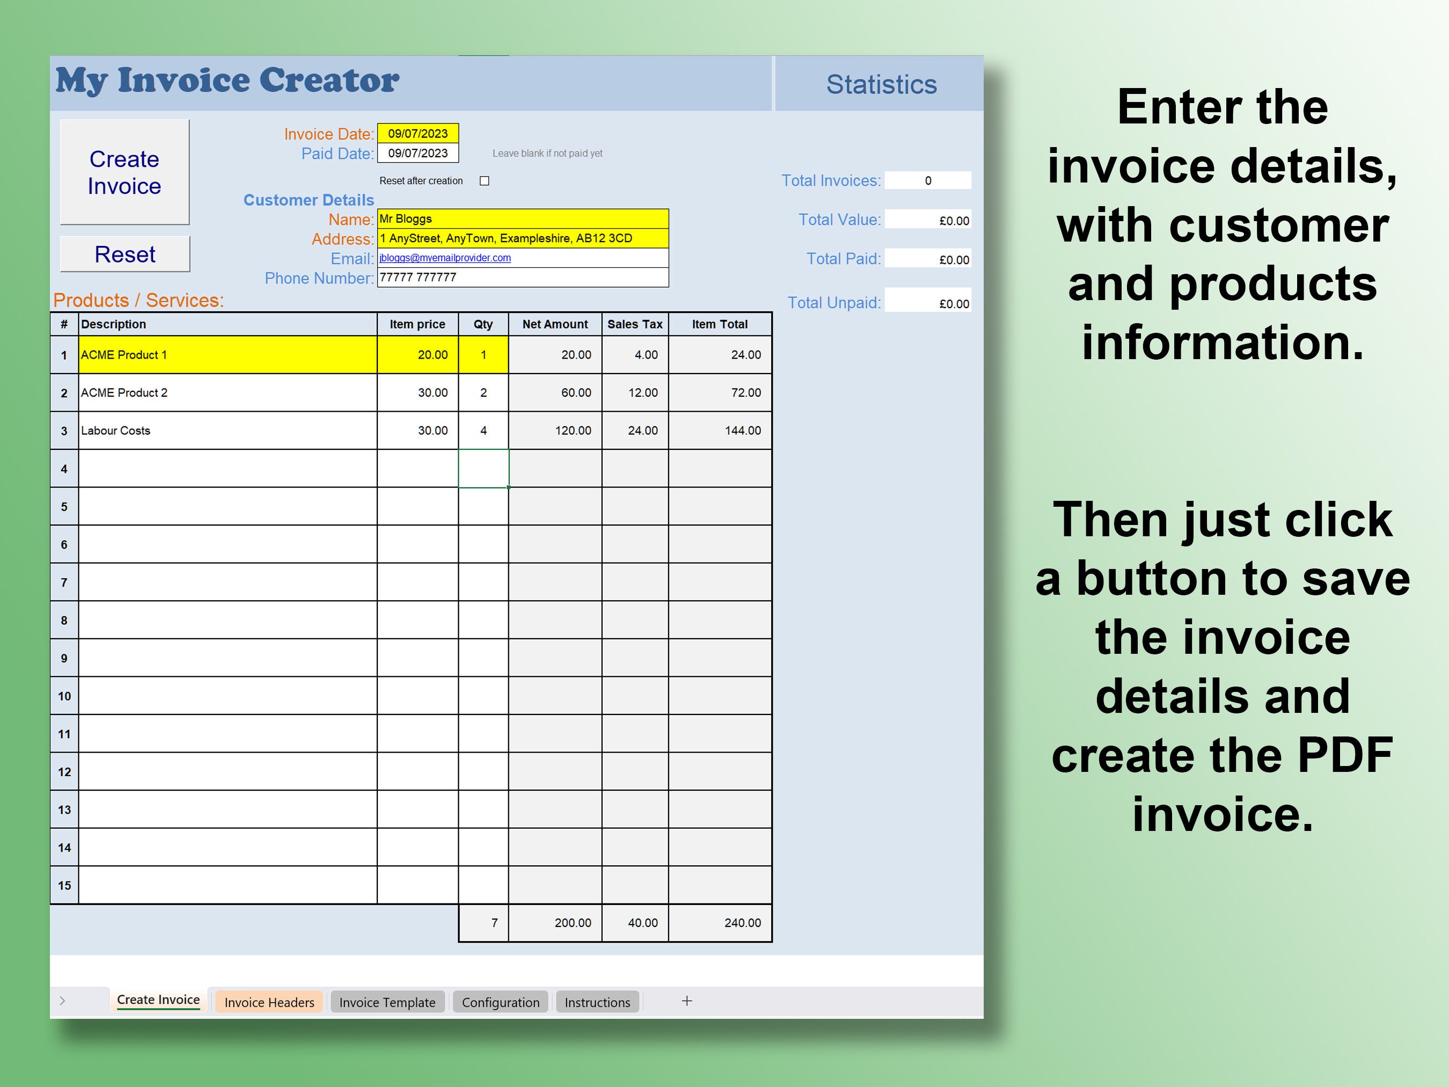Image resolution: width=1449 pixels, height=1087 pixels.
Task: Switch to the Invoice Headers tab
Action: pyautogui.click(x=268, y=1002)
